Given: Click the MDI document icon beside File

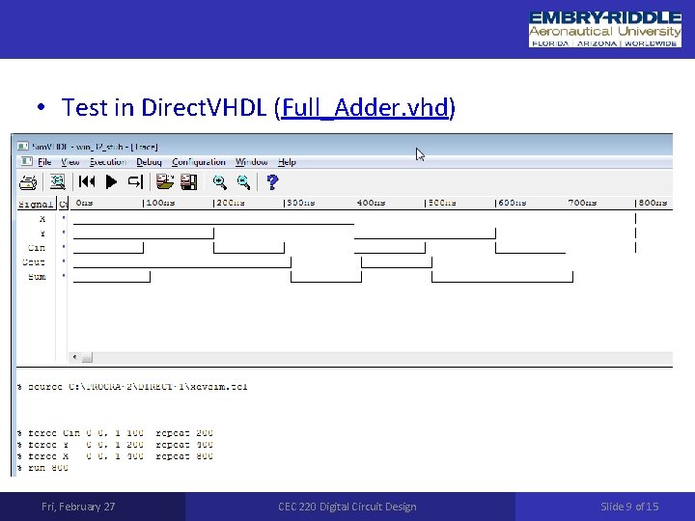Looking at the screenshot, I should (x=27, y=161).
